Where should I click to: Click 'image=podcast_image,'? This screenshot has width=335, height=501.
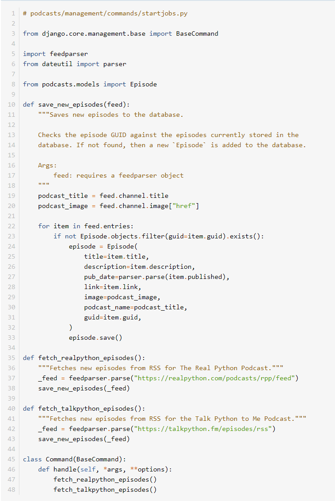click(x=122, y=297)
